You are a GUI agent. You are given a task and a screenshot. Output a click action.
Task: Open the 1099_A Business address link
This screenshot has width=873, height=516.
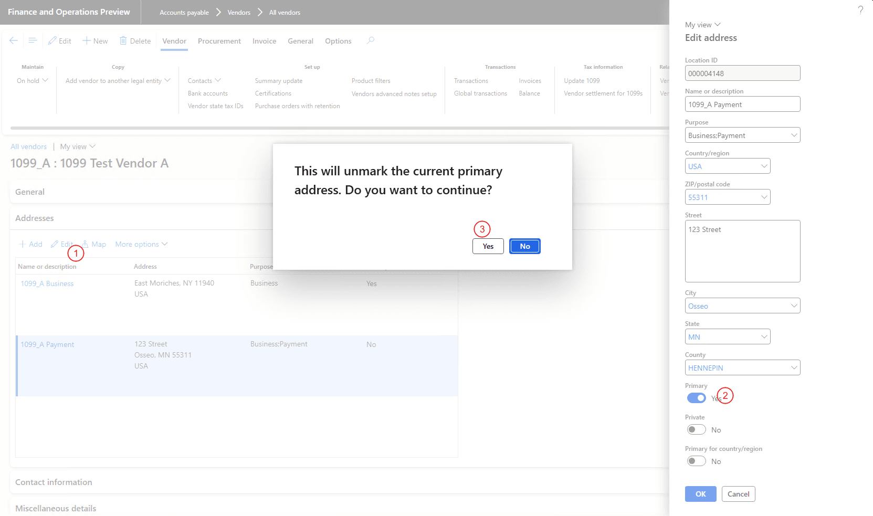[47, 283]
